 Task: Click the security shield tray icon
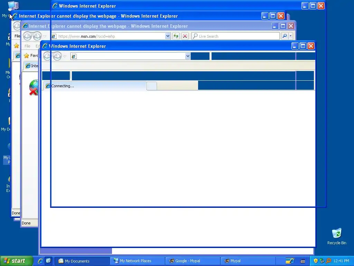316,261
